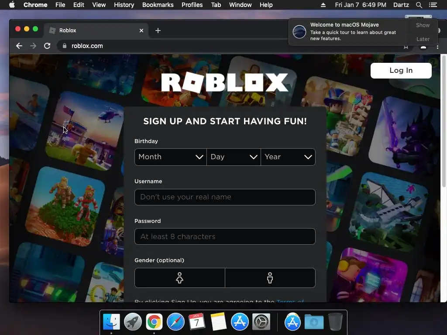Screen dimensions: 447x335
Task: Open the View menu
Action: point(99,5)
